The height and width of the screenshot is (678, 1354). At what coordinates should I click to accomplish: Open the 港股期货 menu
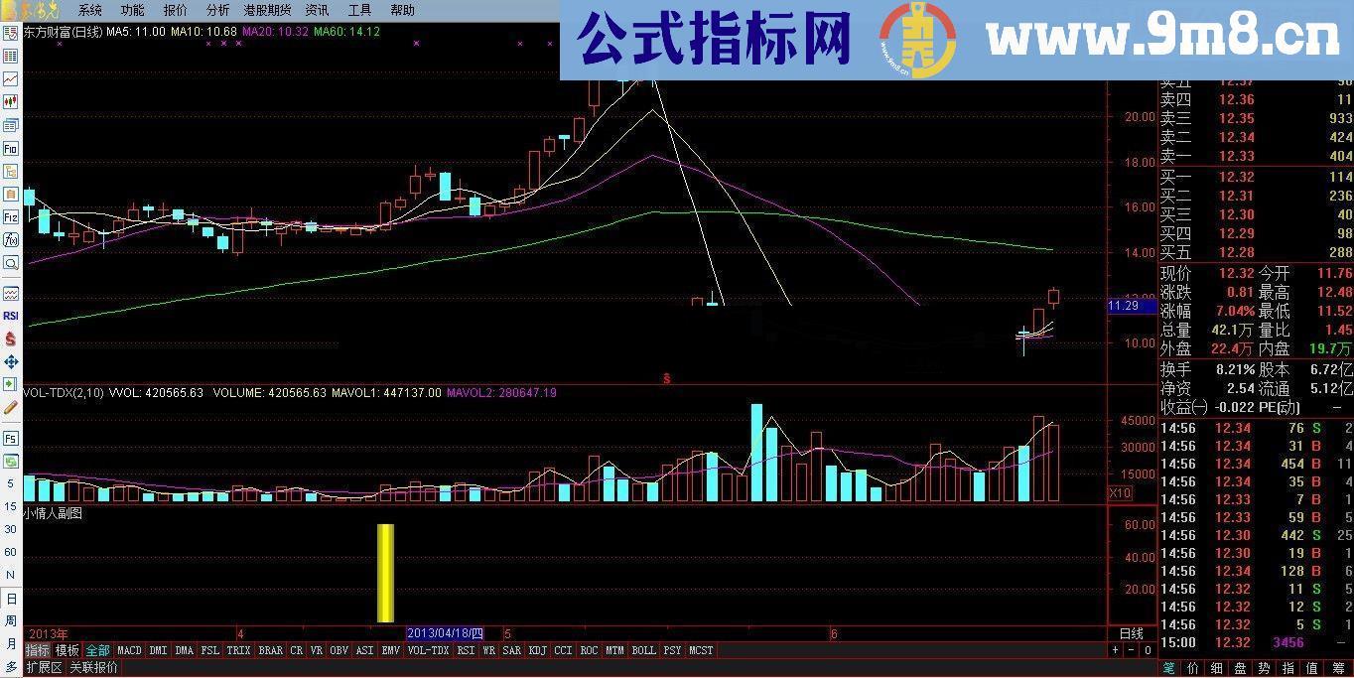pos(268,10)
